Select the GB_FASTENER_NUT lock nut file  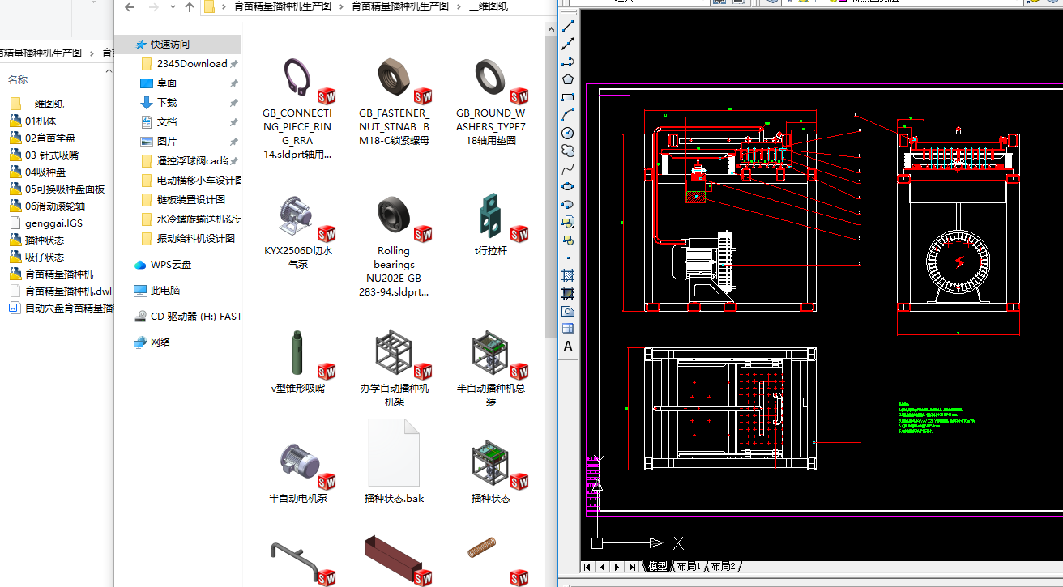click(395, 102)
